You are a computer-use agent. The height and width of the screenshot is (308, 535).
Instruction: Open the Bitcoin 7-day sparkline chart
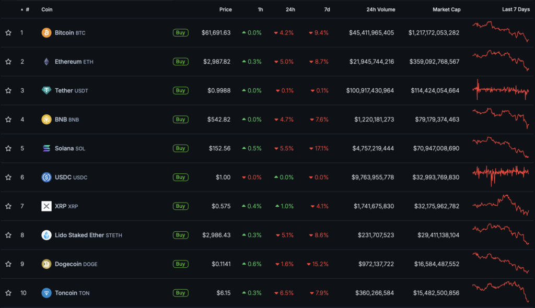pos(501,32)
